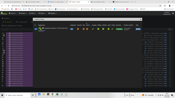The height and width of the screenshot is (98, 175).
Task: Open the Accueil dropdown menu
Action: [12, 13]
